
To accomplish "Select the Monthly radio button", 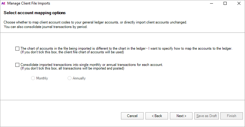I will [33, 78].
